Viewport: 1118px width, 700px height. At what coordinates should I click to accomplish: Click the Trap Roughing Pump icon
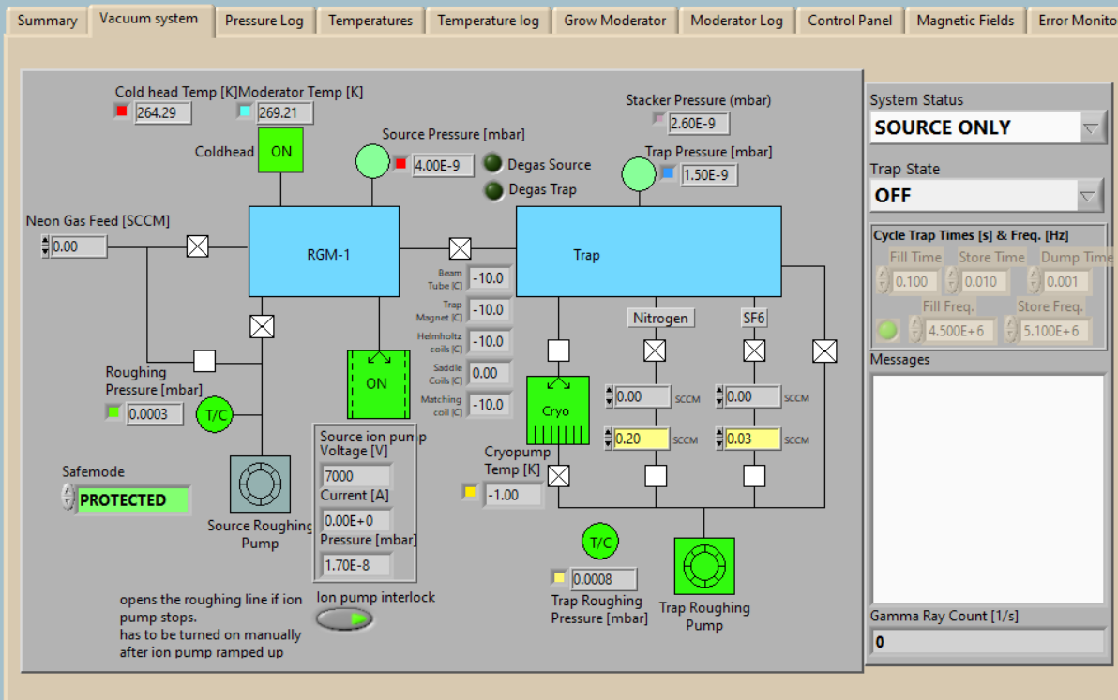[703, 566]
